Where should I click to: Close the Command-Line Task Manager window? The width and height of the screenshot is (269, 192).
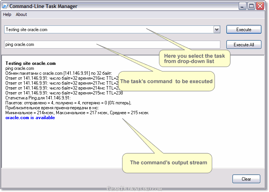click(260, 6)
